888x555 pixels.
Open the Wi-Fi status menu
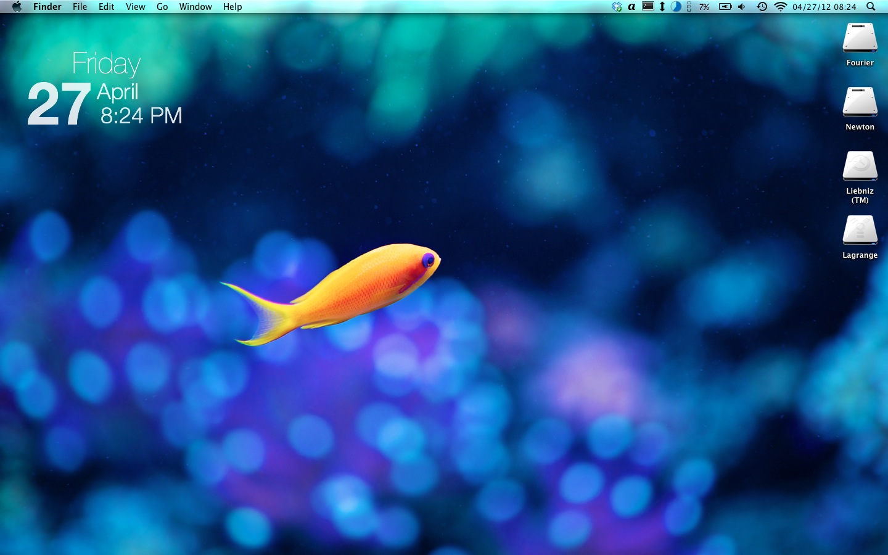pos(781,7)
